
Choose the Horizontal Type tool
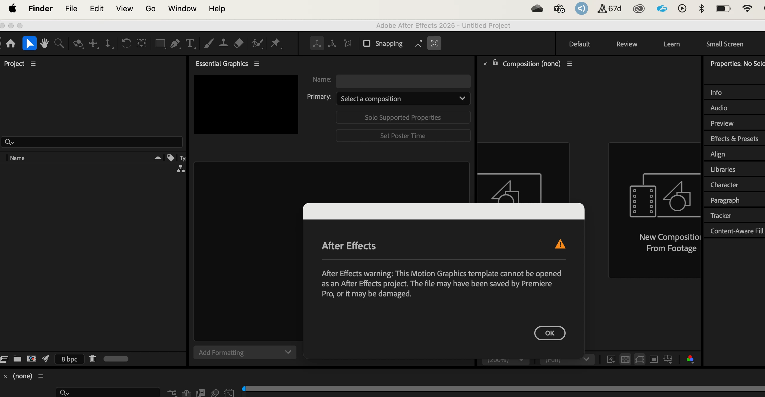tap(189, 43)
